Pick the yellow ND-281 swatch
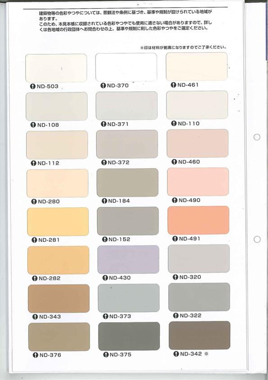268x380 pixels. coord(58,222)
